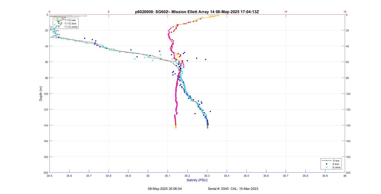The width and height of the screenshot is (381, 194).
Task: Click the right depth axis tick label 40
Action: coord(348,46)
